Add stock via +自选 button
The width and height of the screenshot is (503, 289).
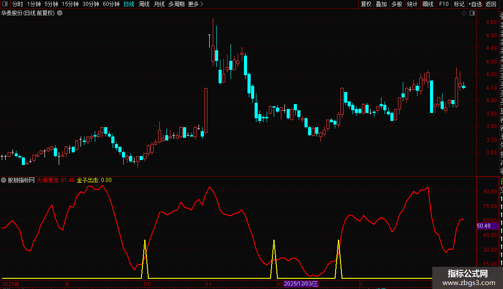[475, 4]
